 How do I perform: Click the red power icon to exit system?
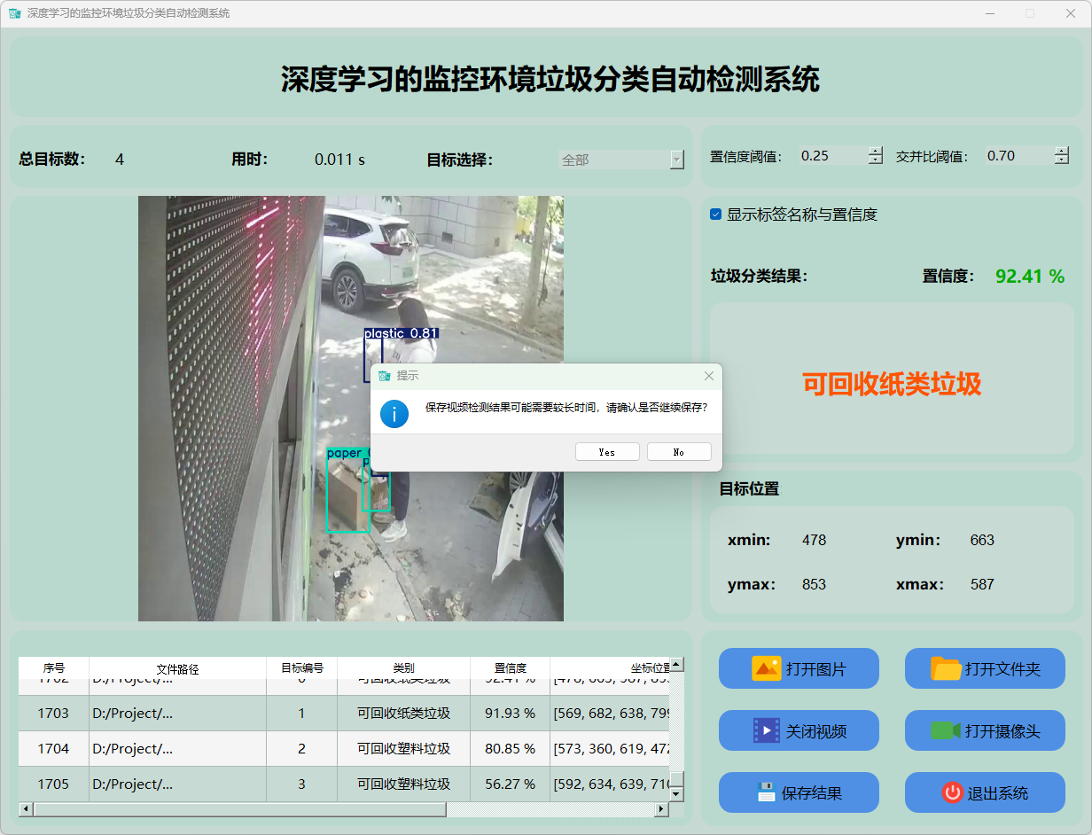pyautogui.click(x=952, y=792)
